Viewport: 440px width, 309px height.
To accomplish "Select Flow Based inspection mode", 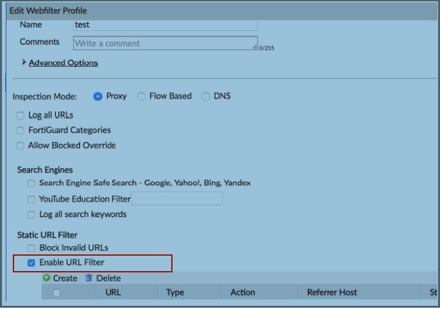I will (x=141, y=96).
